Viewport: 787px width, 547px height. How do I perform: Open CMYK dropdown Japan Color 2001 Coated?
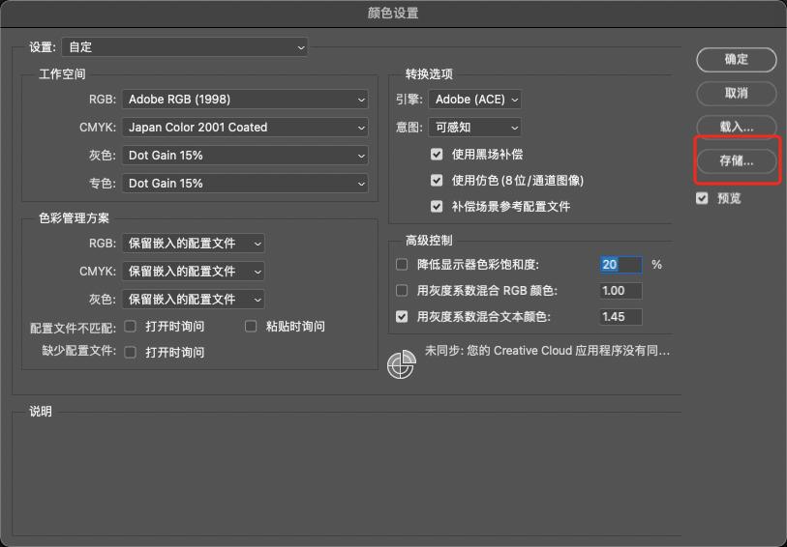[245, 128]
